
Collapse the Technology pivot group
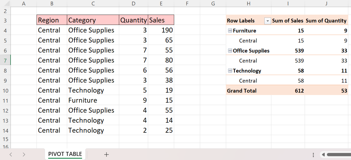pos(230,71)
